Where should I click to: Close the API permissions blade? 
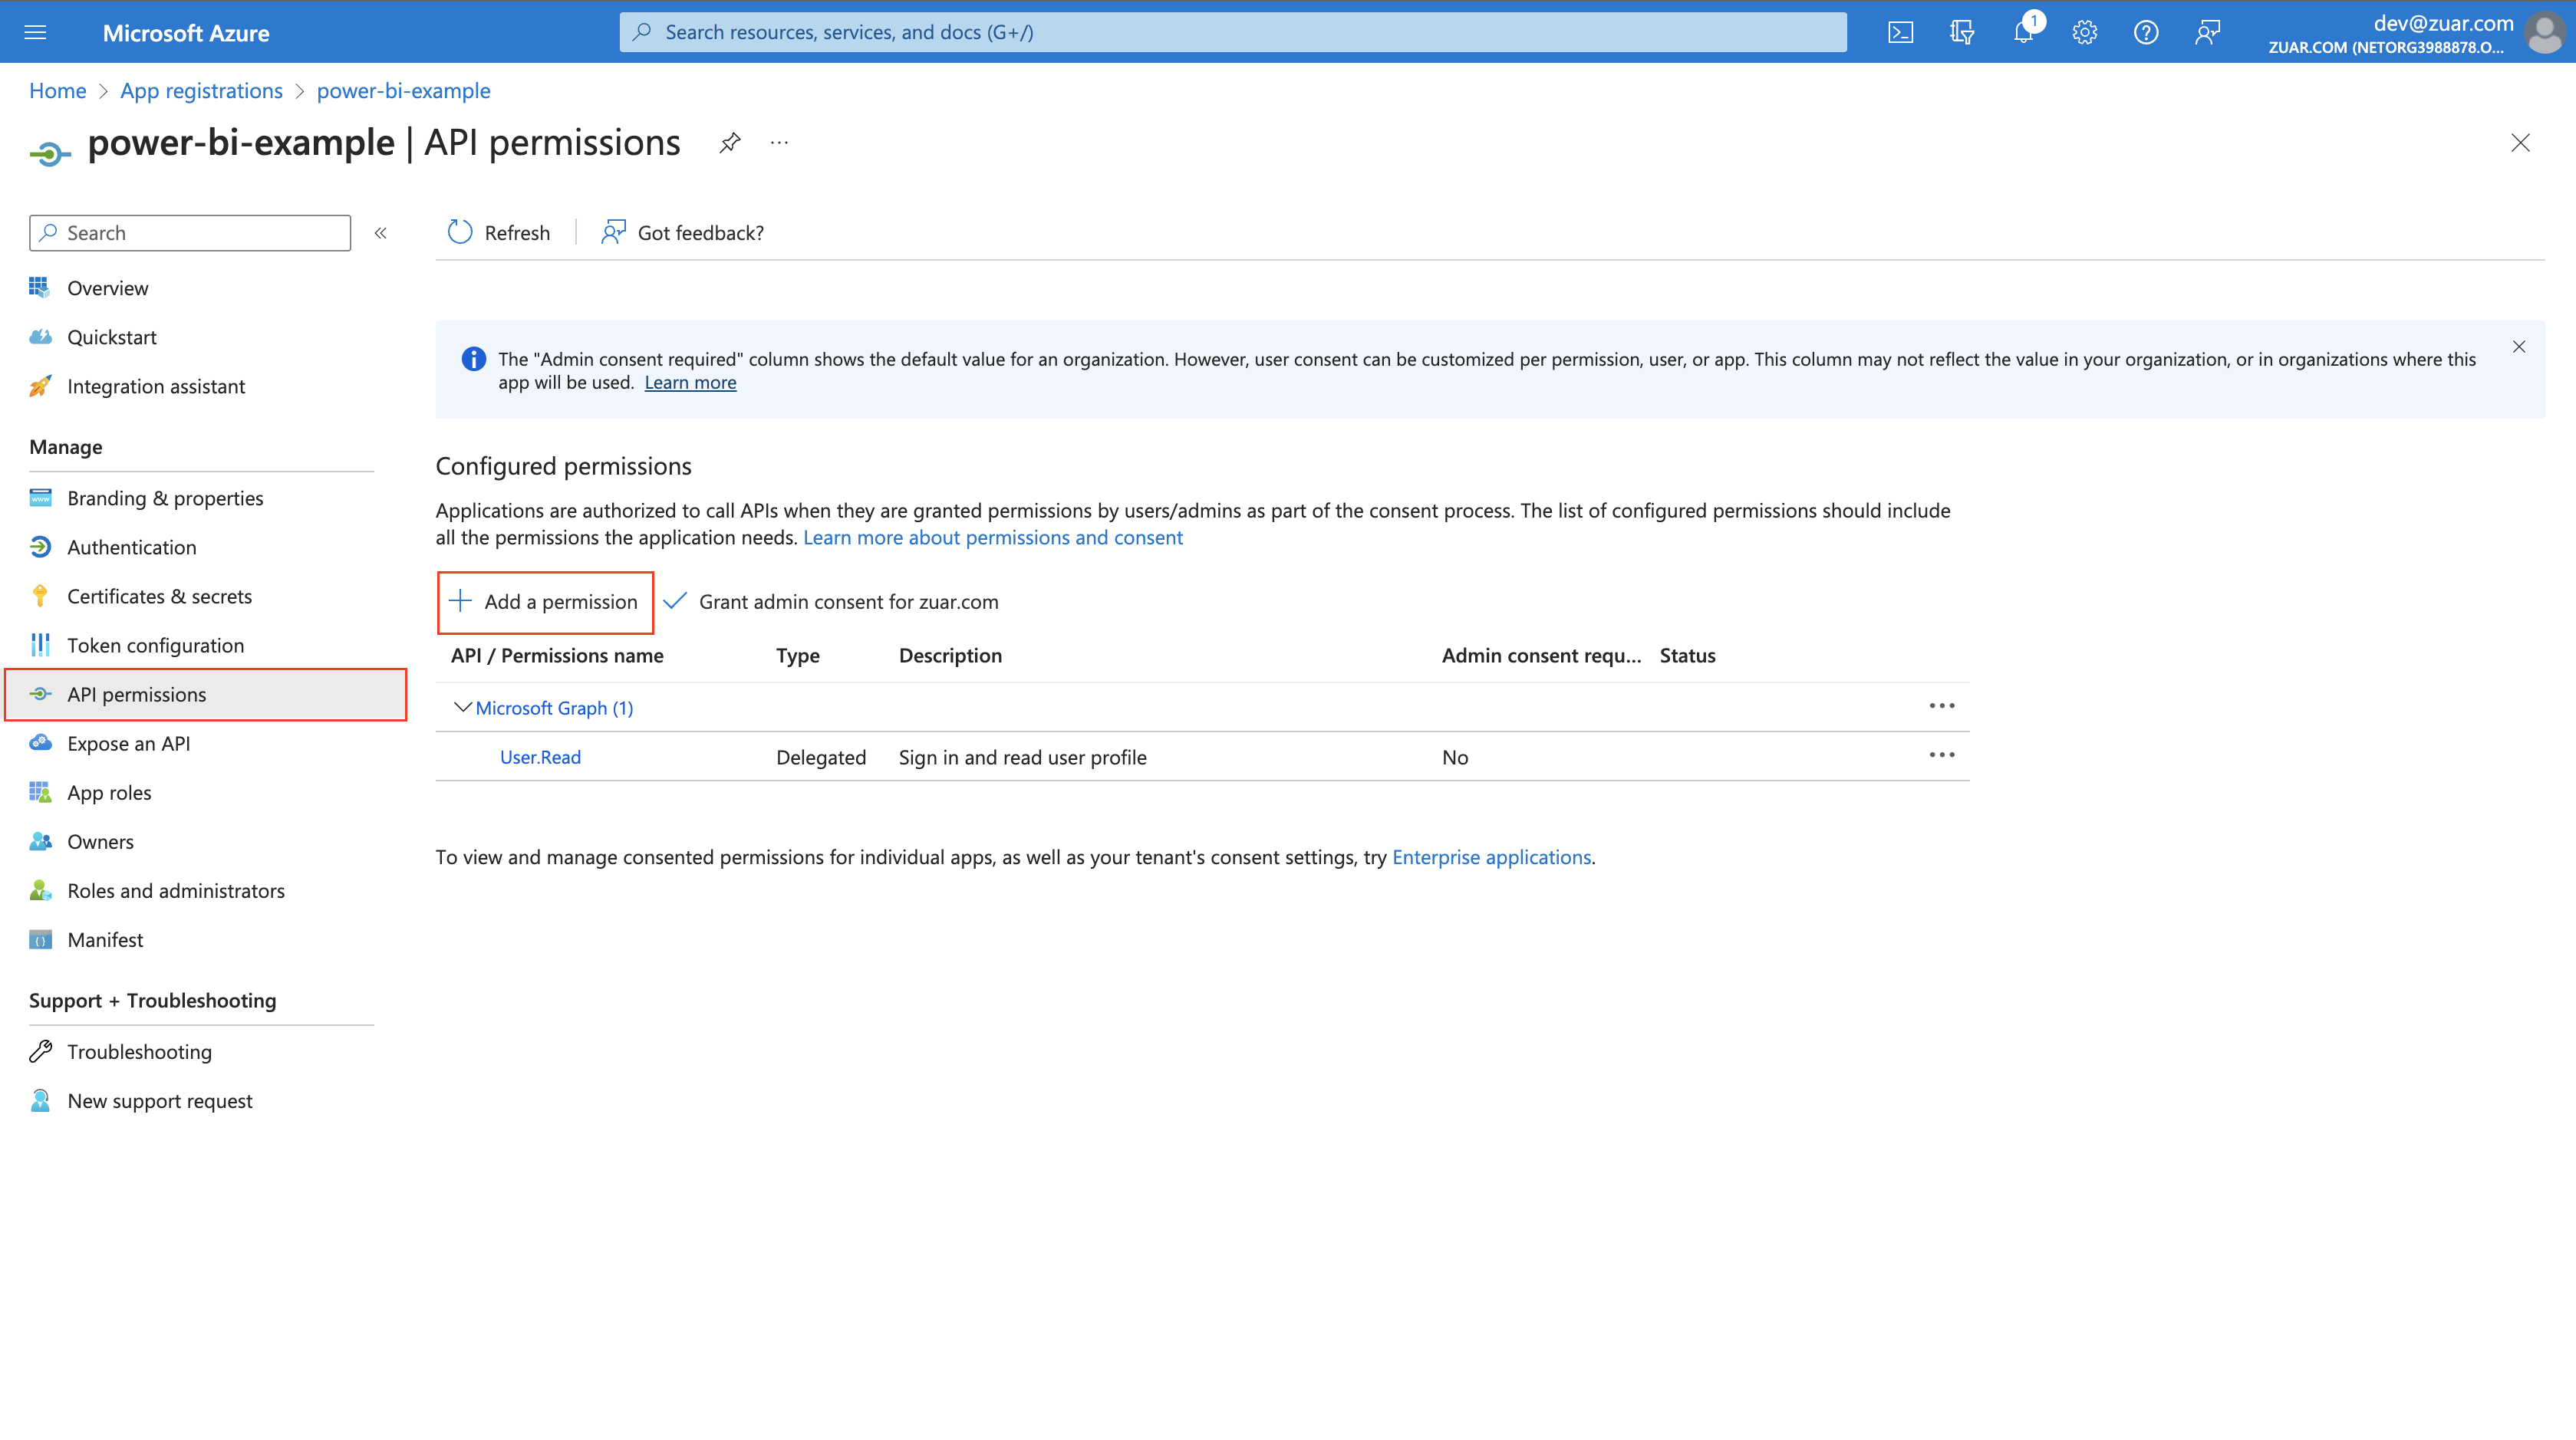point(2520,143)
